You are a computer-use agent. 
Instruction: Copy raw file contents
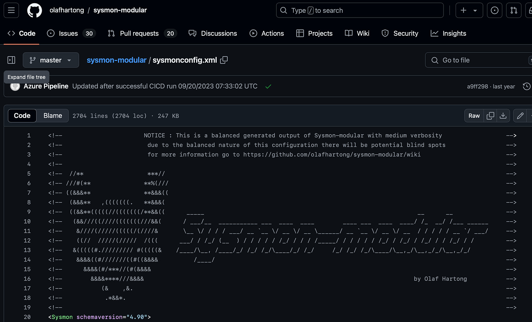pyautogui.click(x=490, y=116)
